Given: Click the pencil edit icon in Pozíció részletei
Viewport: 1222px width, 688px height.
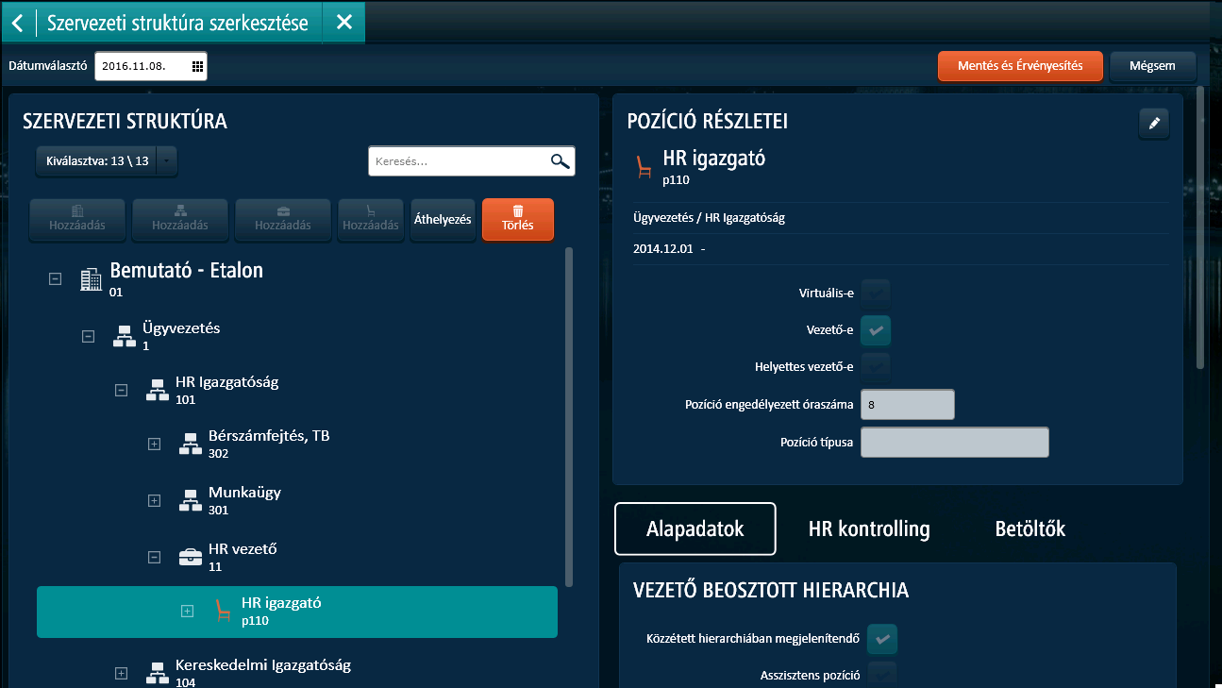Looking at the screenshot, I should pyautogui.click(x=1153, y=124).
